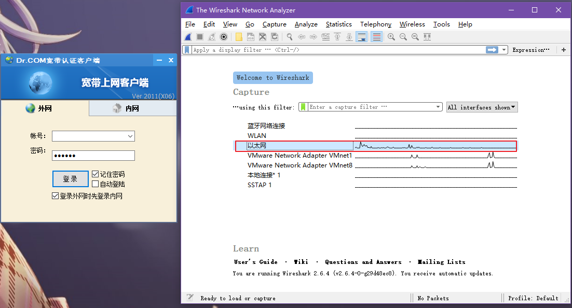Viewport: 572px width, 308px height.
Task: Open capture filter dropdown arrow
Action: coord(438,107)
